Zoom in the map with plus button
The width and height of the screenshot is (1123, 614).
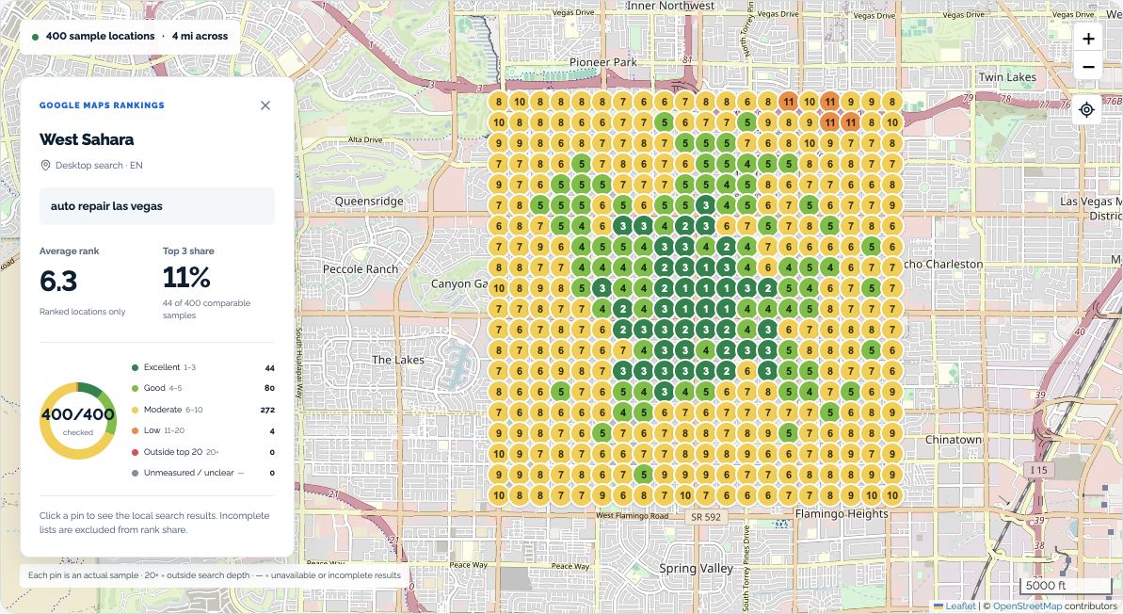click(x=1088, y=39)
